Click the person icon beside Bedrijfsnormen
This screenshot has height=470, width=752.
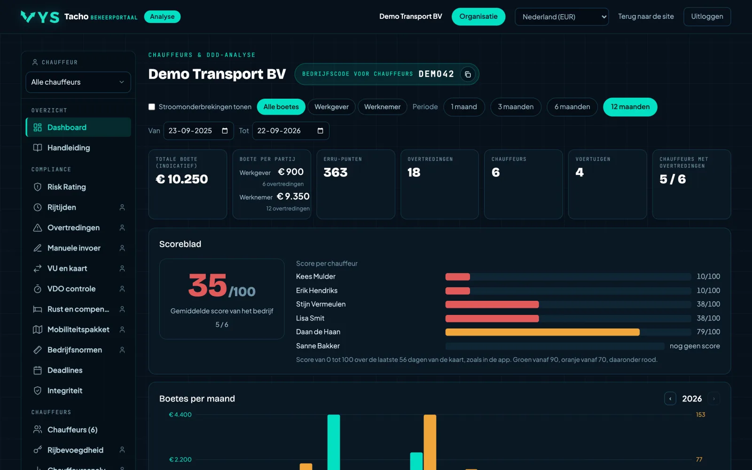point(122,350)
